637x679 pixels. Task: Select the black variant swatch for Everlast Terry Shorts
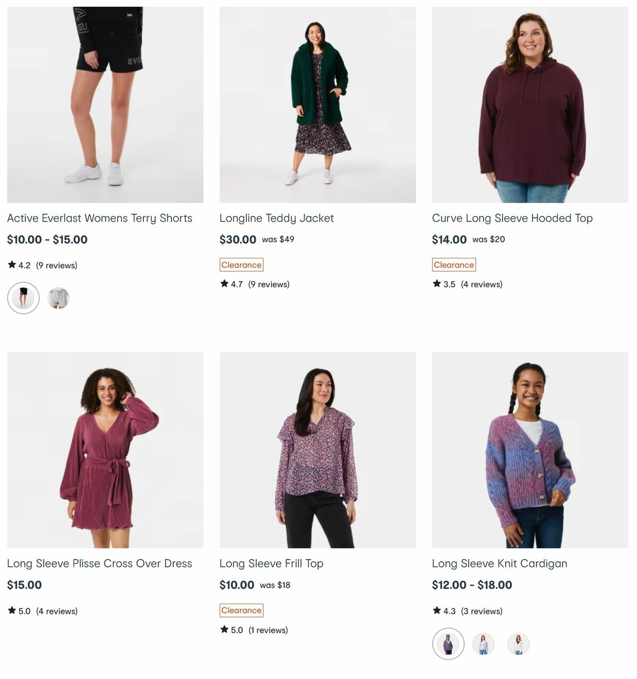(23, 298)
